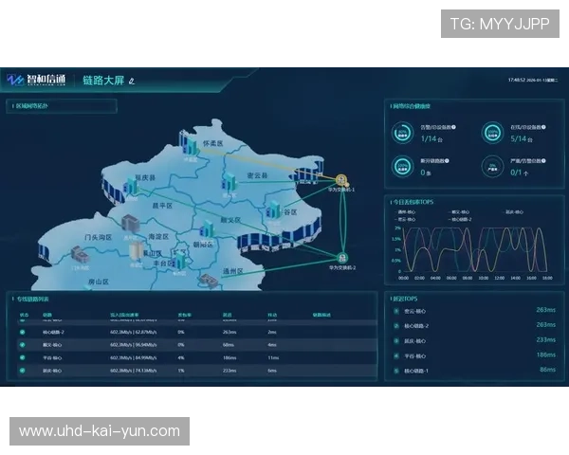Click the 状态 column header
This screenshot has width=569, height=455.
pyautogui.click(x=24, y=315)
